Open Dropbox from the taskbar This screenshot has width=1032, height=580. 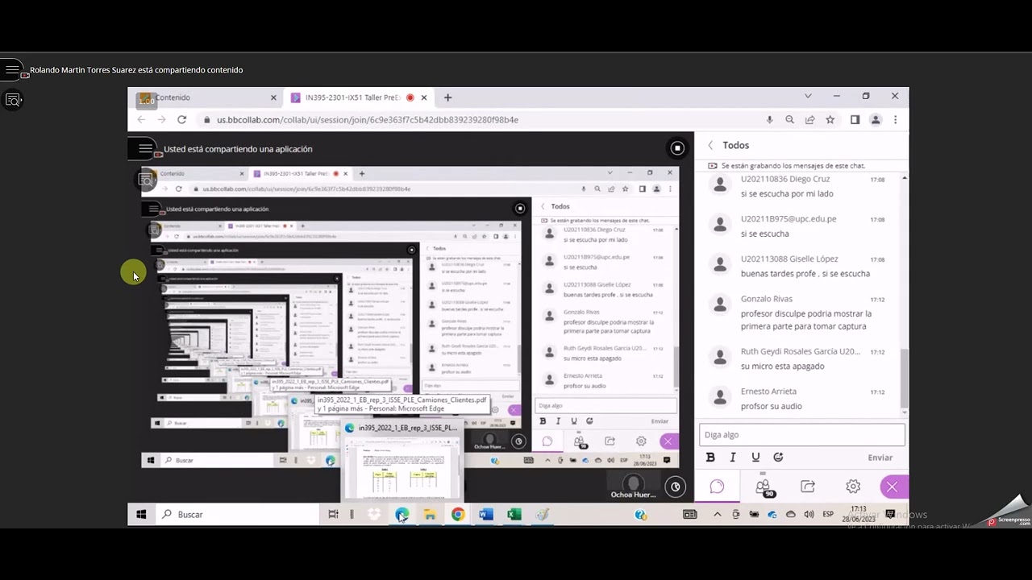pos(374,514)
